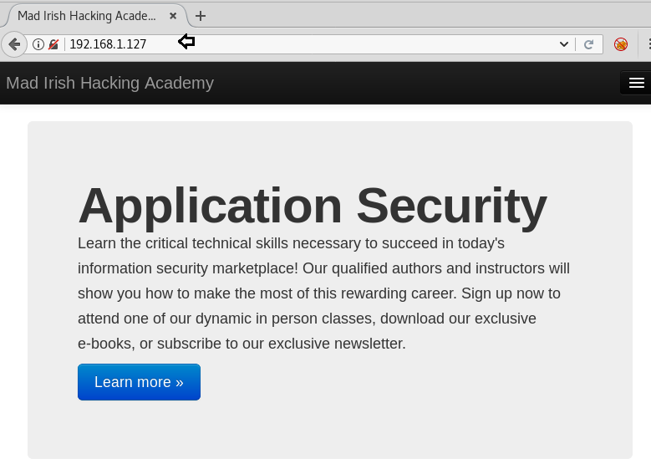The image size is (651, 464).
Task: Click the Learn more button
Action: click(139, 382)
